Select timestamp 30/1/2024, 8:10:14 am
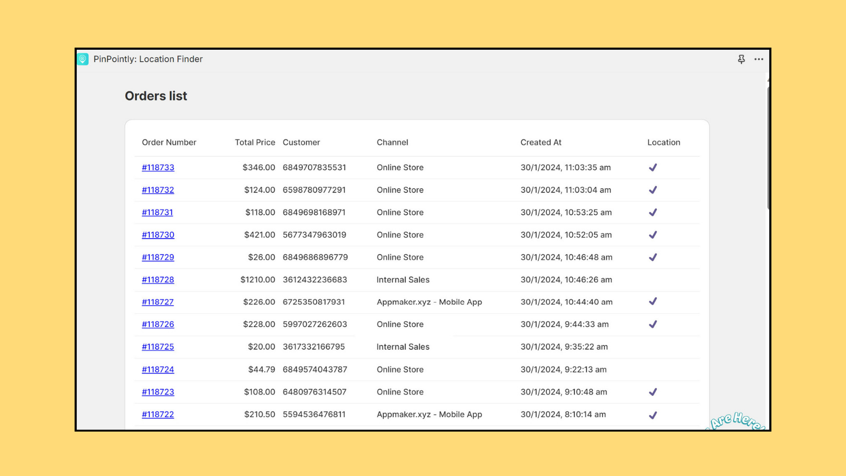Viewport: 846px width, 476px height. [x=563, y=415]
